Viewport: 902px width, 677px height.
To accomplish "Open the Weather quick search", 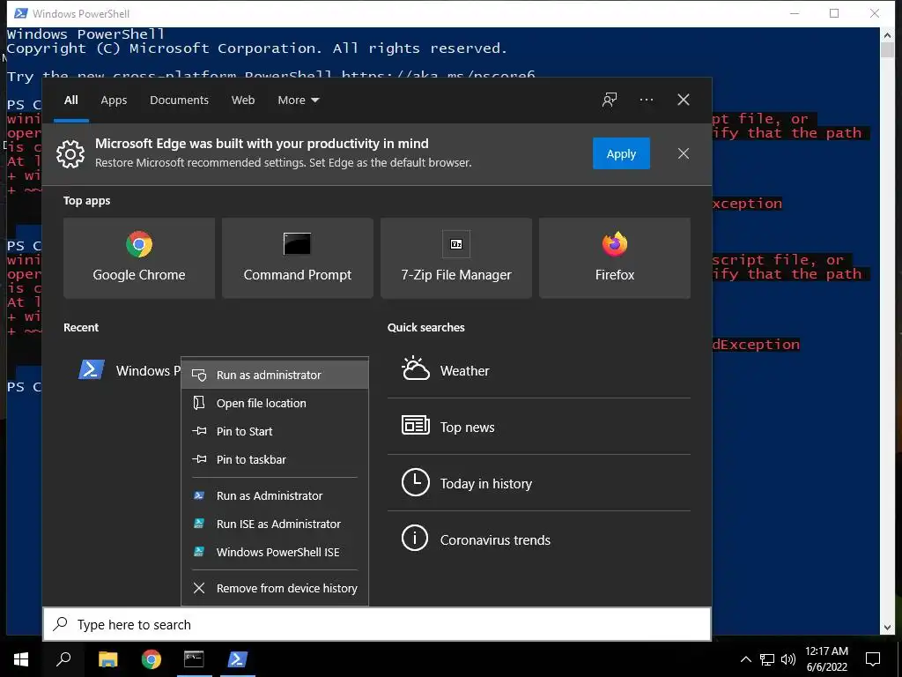I will coord(539,371).
